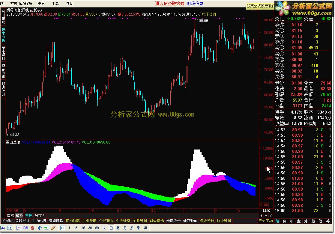Open the 关联报价 tab
The image size is (335, 234).
[x=22, y=221]
